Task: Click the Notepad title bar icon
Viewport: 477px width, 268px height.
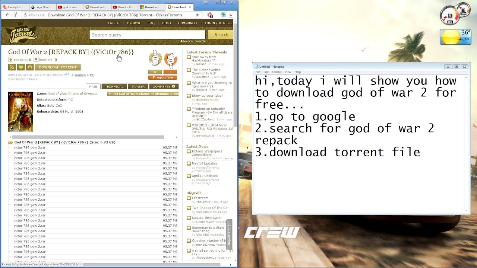Action: [256, 67]
